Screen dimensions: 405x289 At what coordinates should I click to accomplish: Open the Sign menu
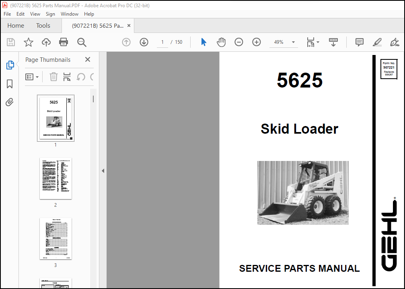[x=50, y=14]
